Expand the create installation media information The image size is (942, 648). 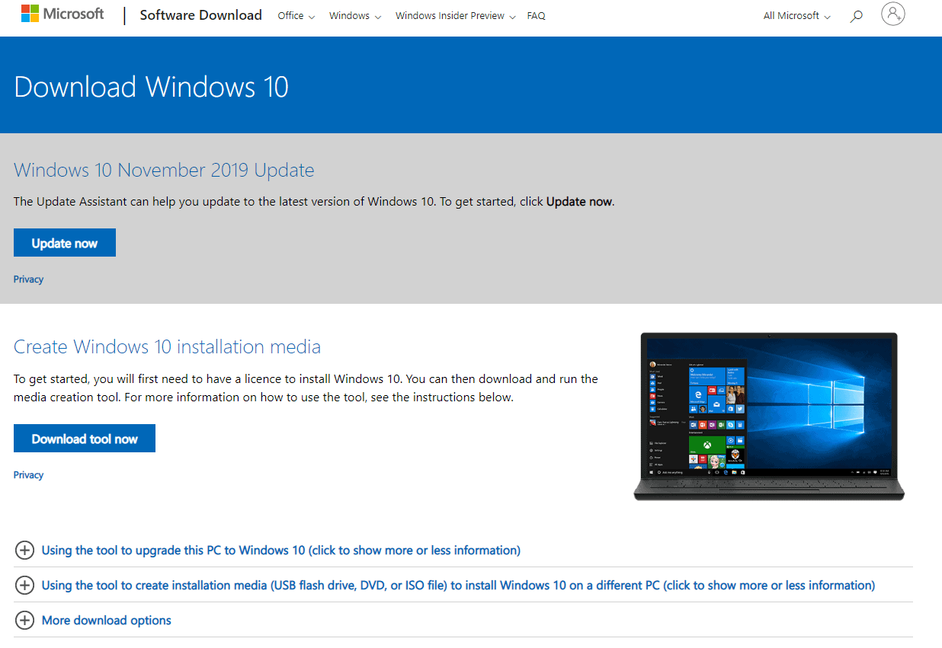click(457, 585)
